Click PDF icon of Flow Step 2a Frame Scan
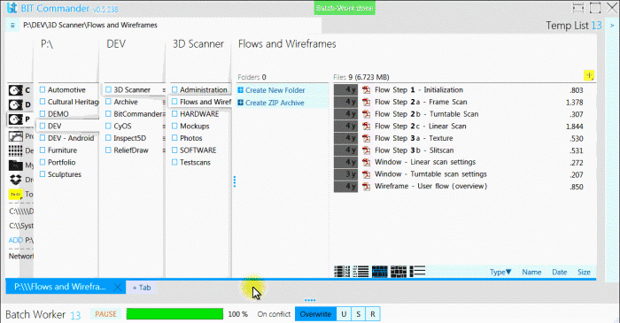The width and height of the screenshot is (620, 323). tap(367, 103)
